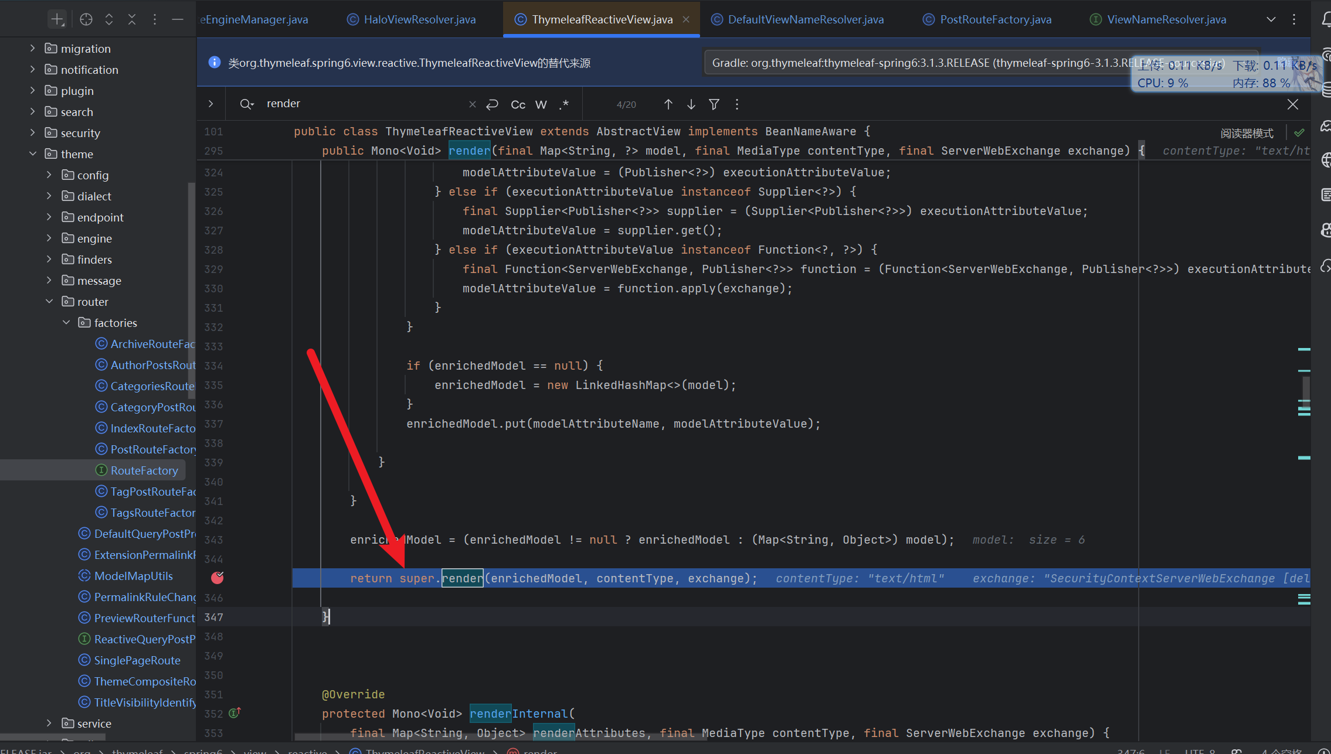Toggle Regex (.*) search option
This screenshot has width=1331, height=754.
tap(564, 104)
